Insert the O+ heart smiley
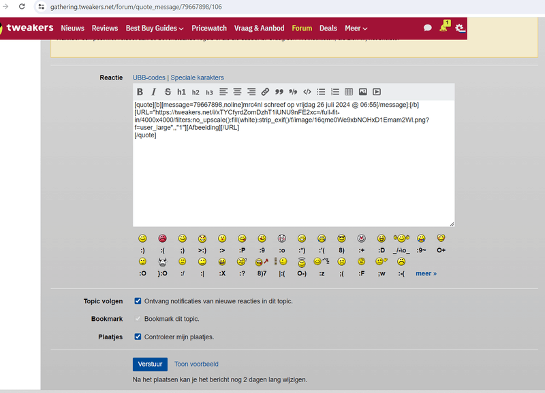The image size is (545, 393). 441,238
